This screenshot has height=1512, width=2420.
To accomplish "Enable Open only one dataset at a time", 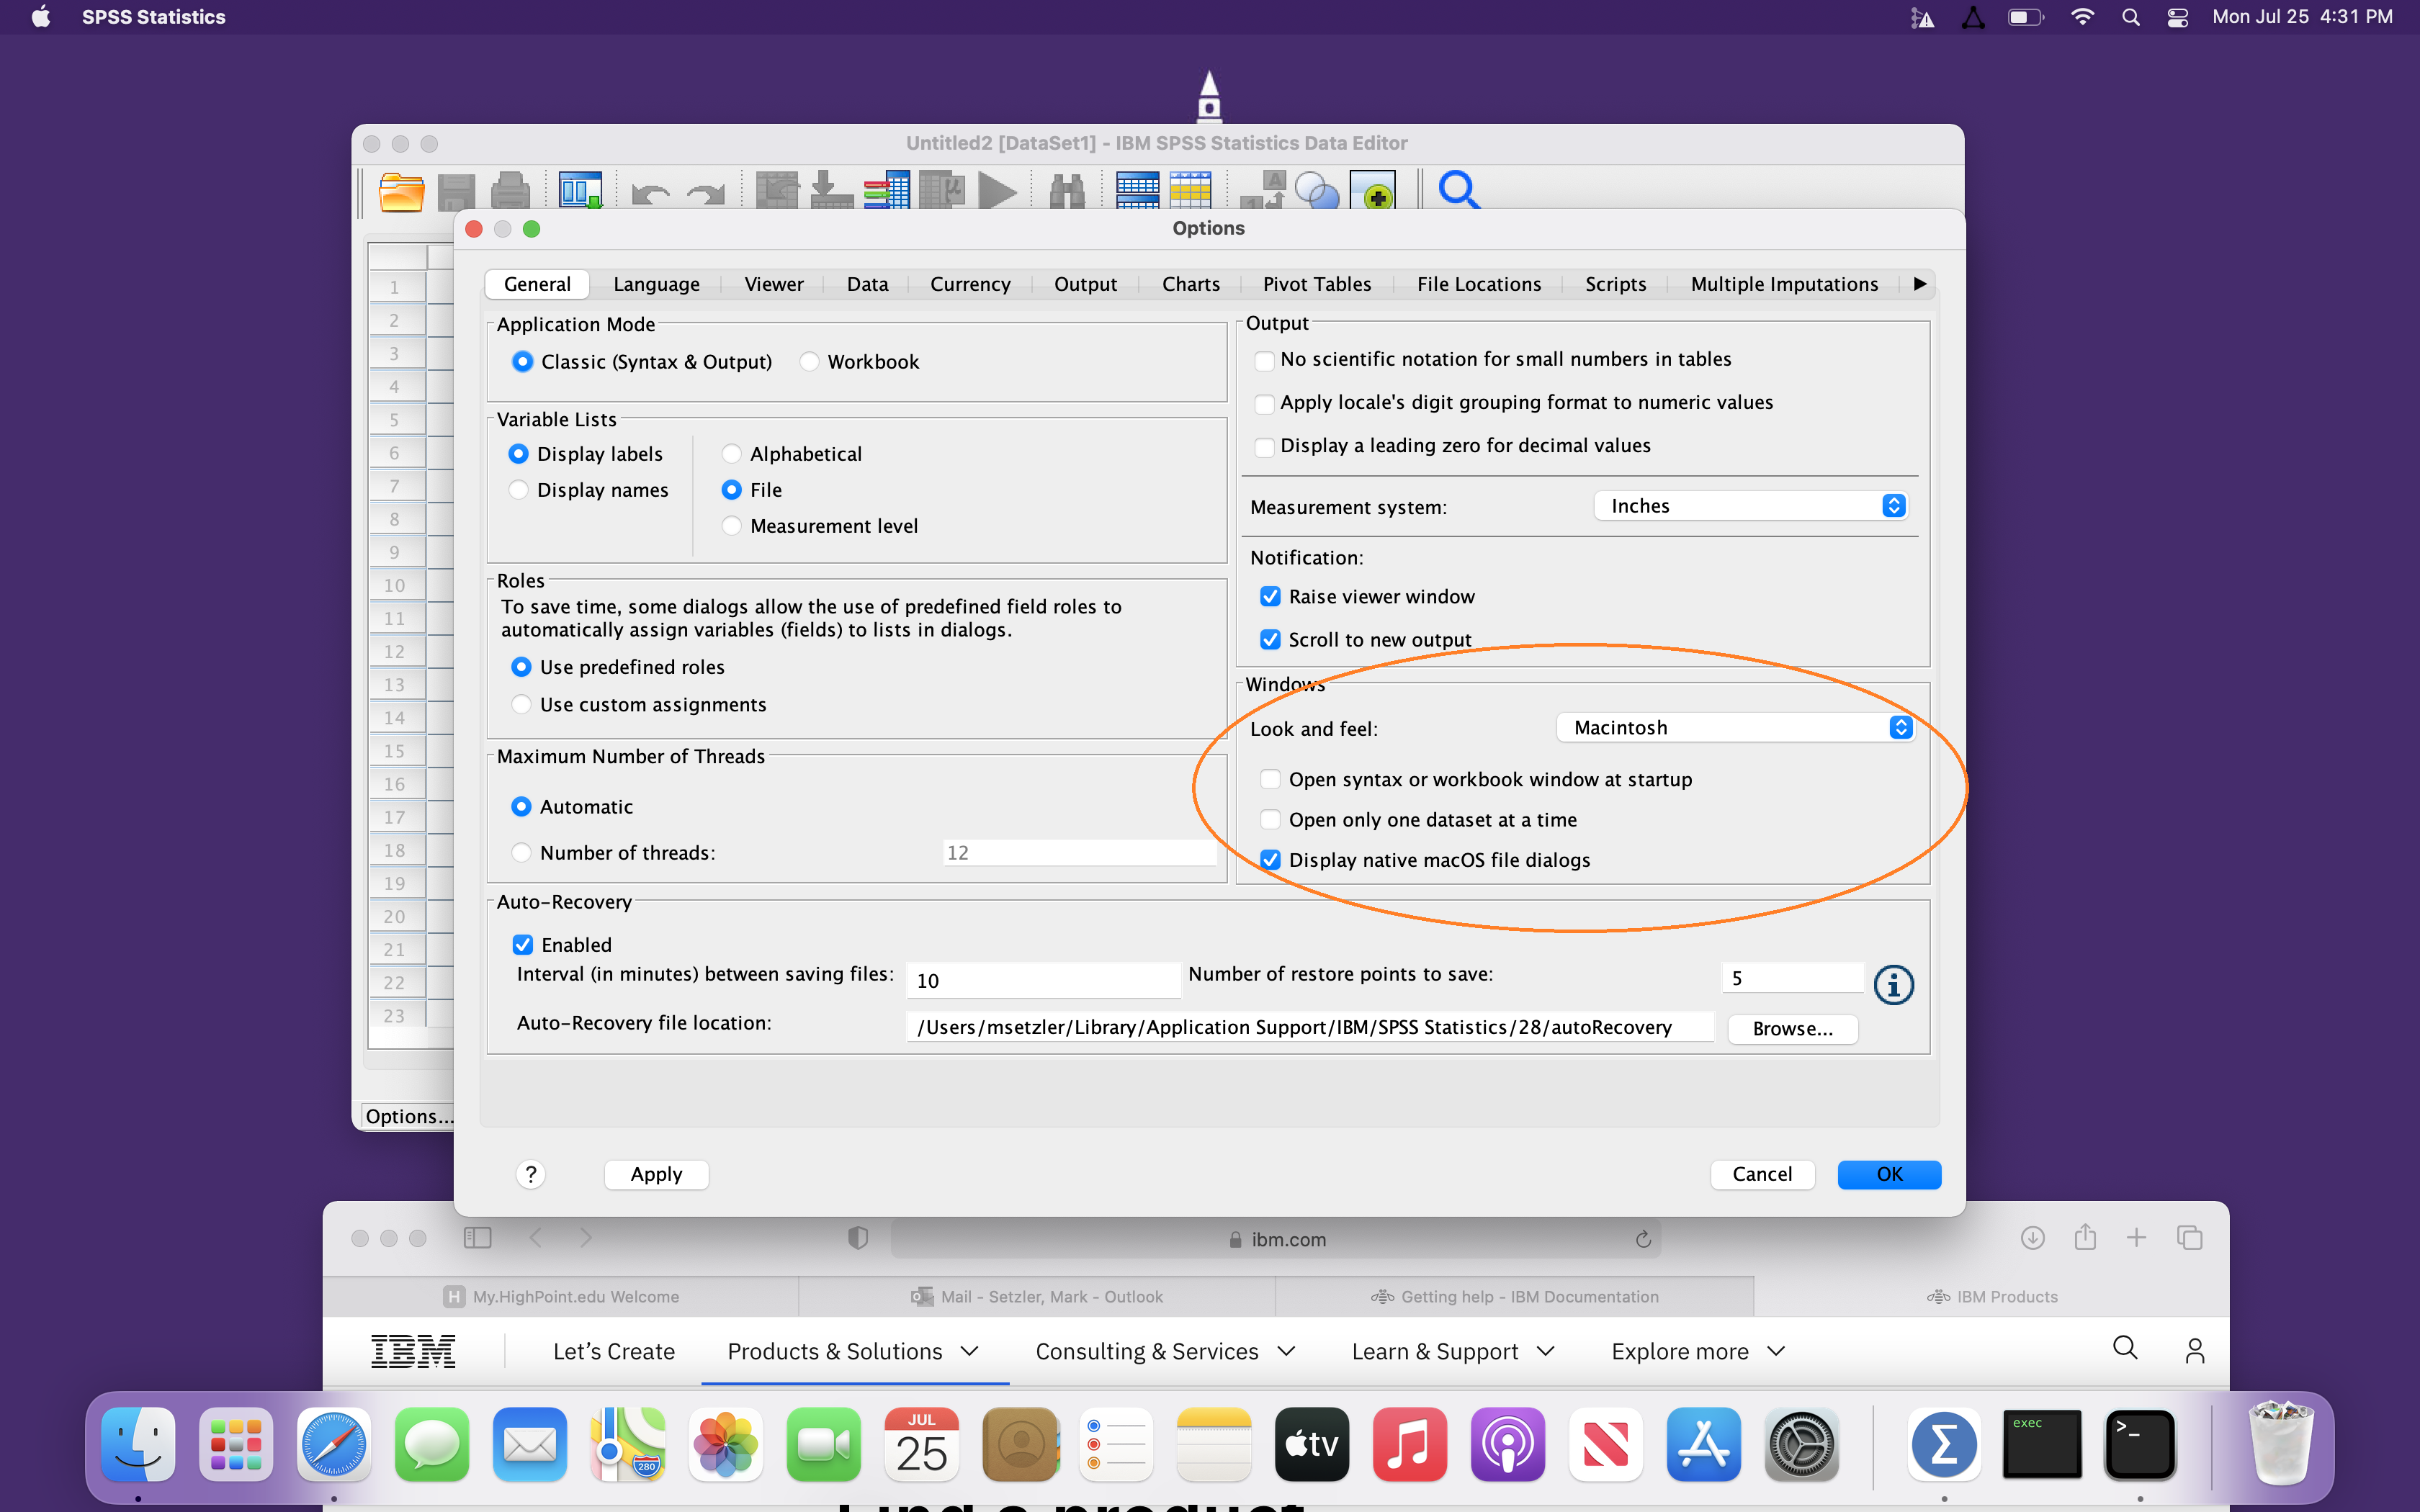I will (1268, 819).
